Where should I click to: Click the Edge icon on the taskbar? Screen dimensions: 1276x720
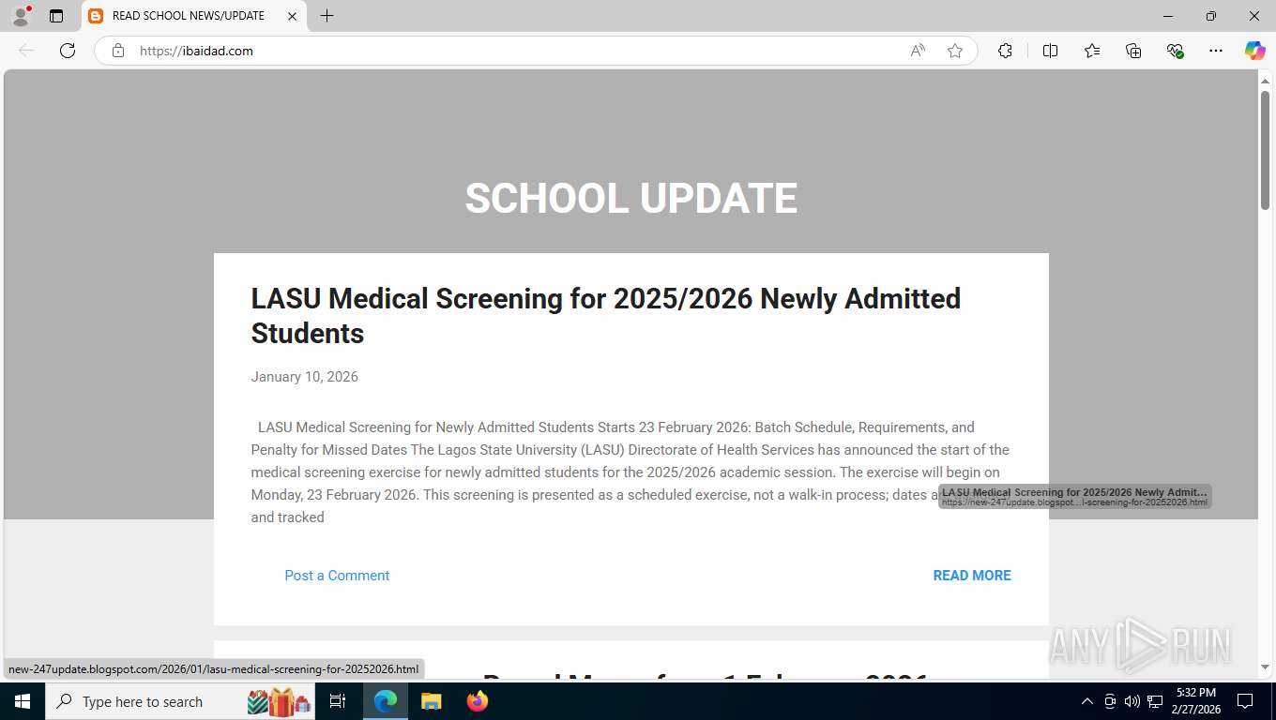(386, 701)
